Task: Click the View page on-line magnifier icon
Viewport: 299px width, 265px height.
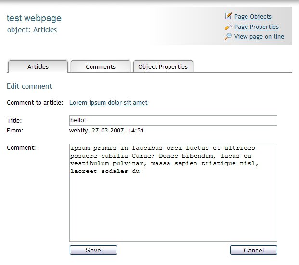Action: tap(228, 36)
